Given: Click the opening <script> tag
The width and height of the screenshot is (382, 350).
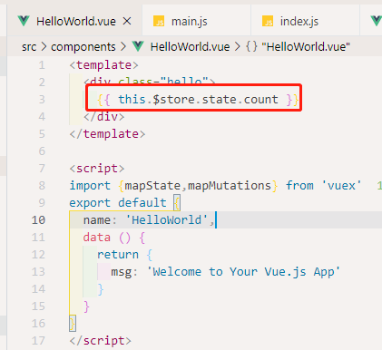Looking at the screenshot, I should (97, 169).
